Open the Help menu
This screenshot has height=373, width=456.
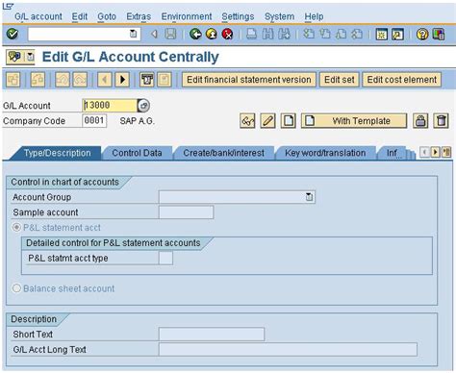click(314, 16)
